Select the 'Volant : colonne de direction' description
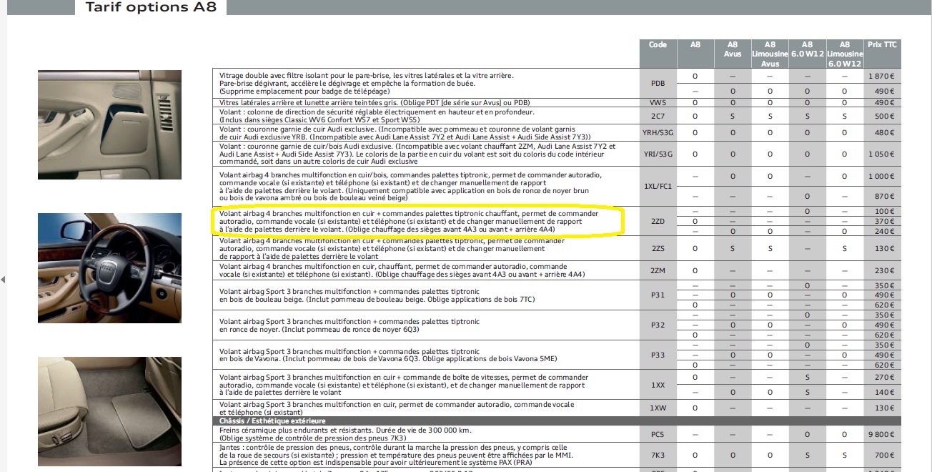932x472 pixels. tap(377, 116)
